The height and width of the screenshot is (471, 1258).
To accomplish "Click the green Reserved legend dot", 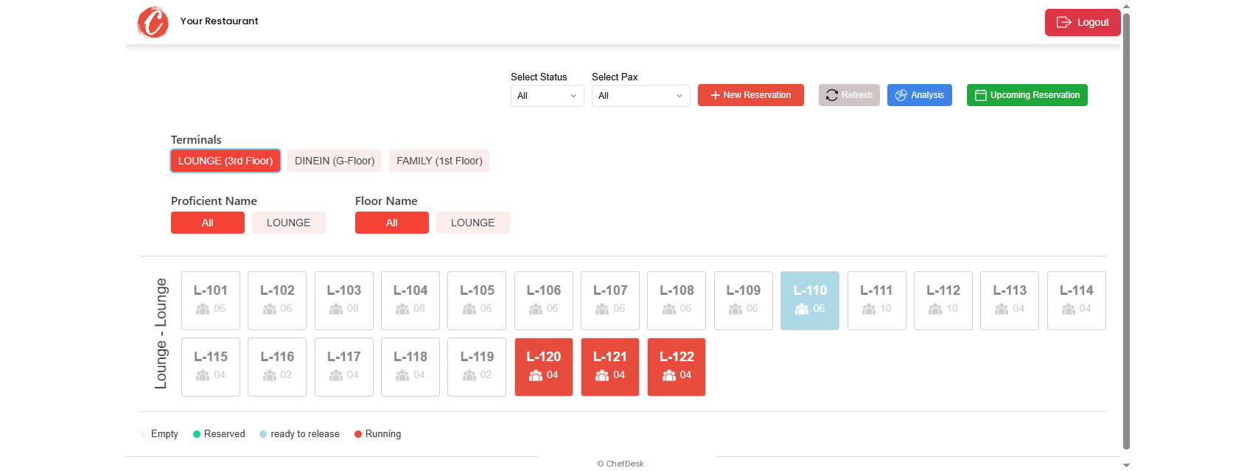I will point(197,434).
